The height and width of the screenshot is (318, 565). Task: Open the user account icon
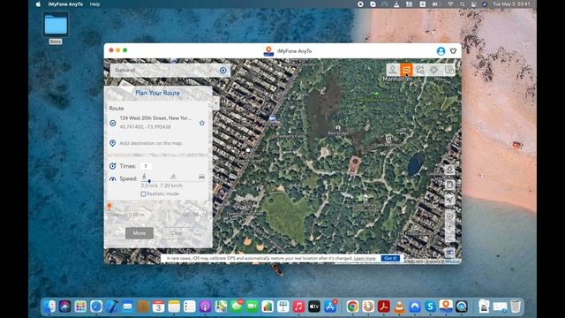click(x=441, y=51)
